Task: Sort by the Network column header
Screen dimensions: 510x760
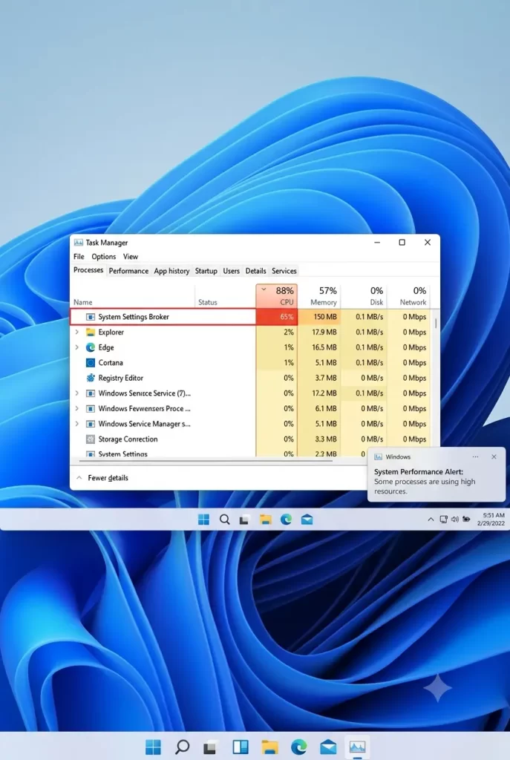Action: pyautogui.click(x=408, y=296)
